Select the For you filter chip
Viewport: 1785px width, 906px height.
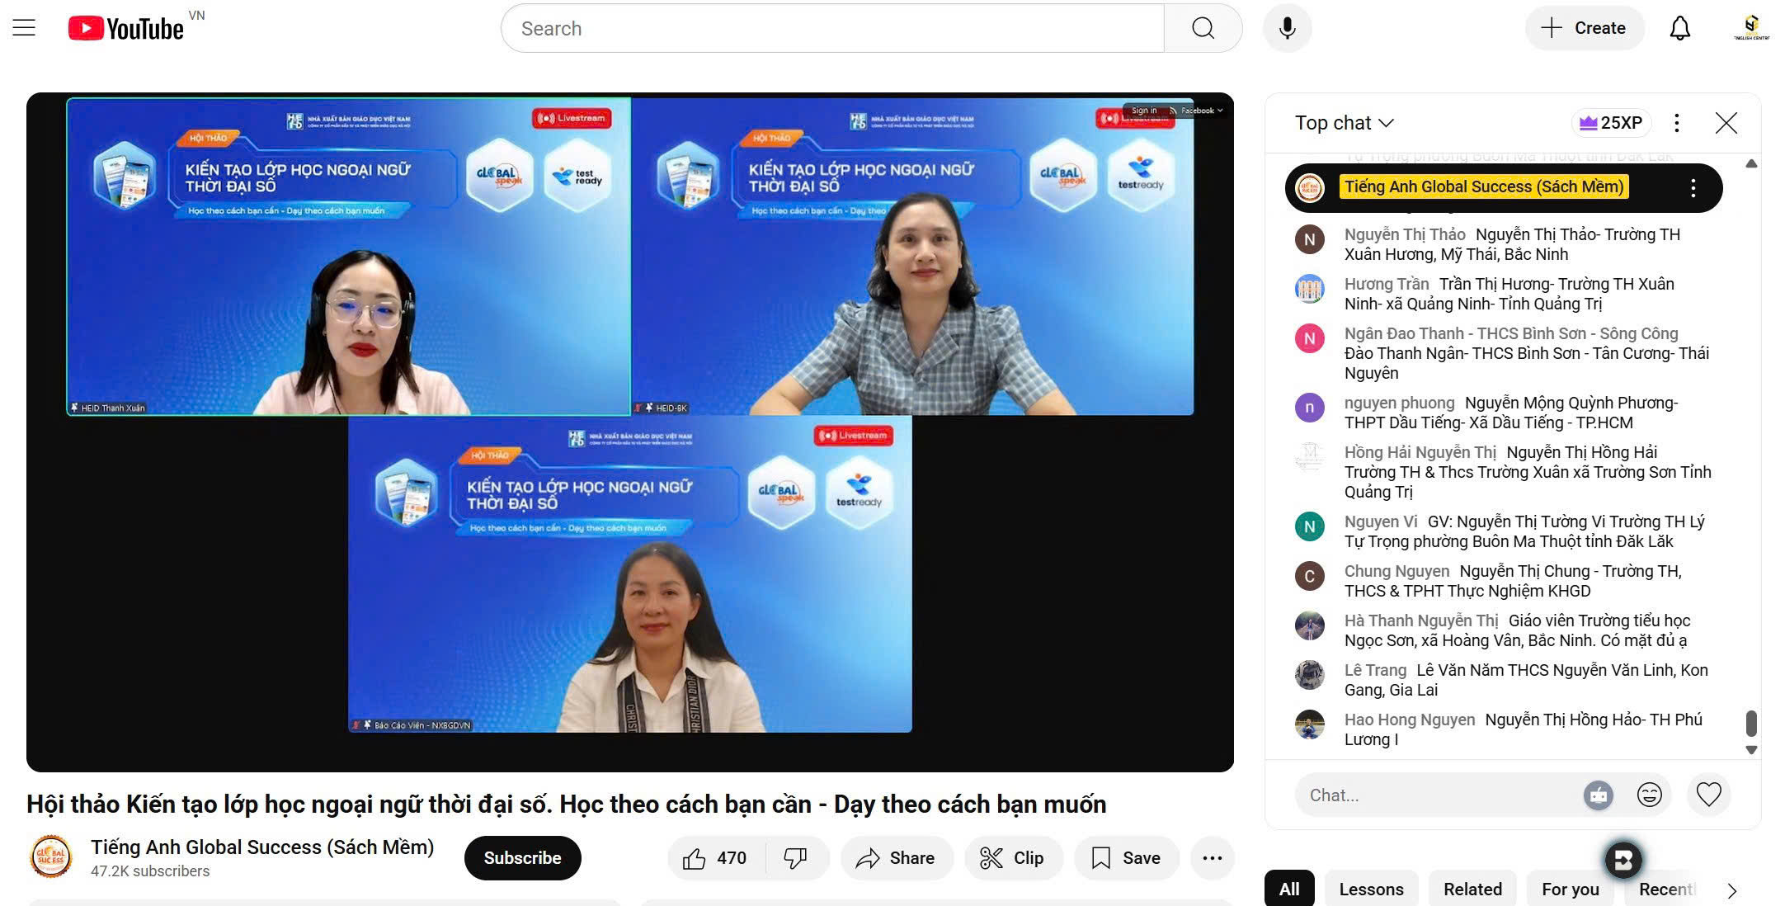pyautogui.click(x=1571, y=889)
